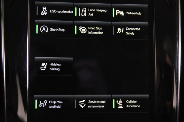Tap the Collision Avoidance warning icon
Viewport: 184px width, 122px height.
120,104
